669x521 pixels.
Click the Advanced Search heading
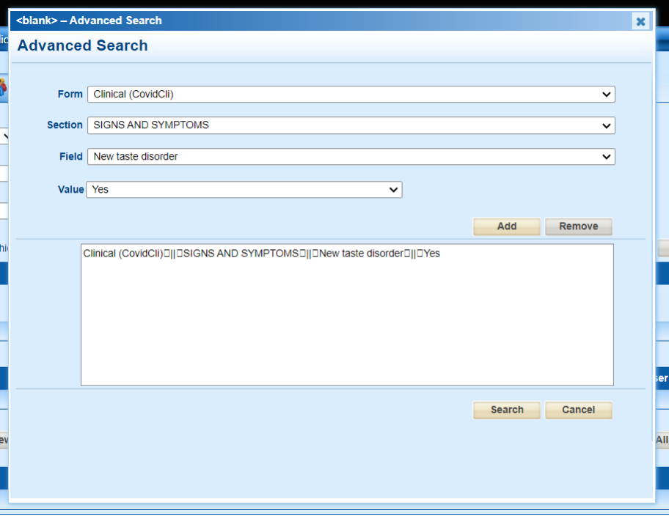click(x=82, y=45)
